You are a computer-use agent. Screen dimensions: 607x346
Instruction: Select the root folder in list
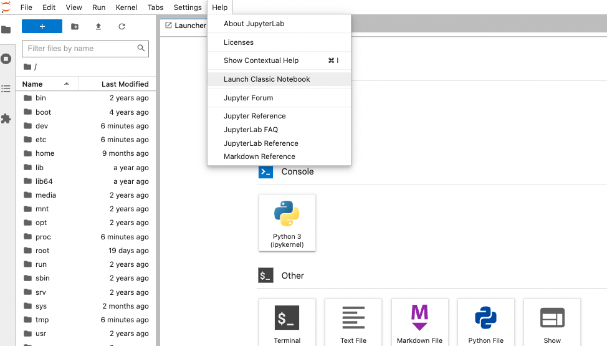click(x=85, y=251)
